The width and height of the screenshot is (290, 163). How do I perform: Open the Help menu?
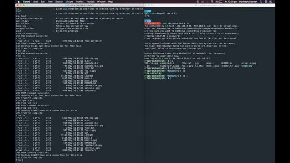tap(111, 2)
